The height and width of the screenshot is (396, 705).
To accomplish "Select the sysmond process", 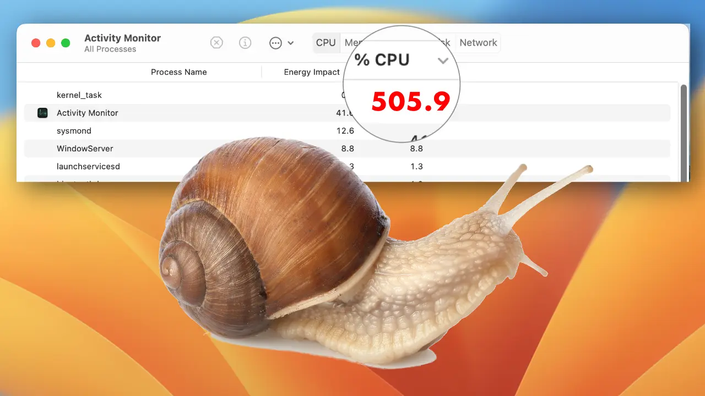I will (74, 131).
